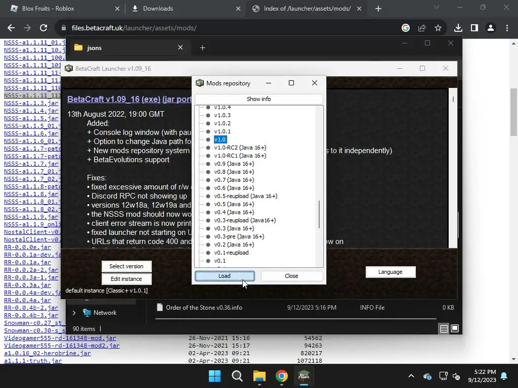Open File Explorer from taskbar

tap(260, 376)
